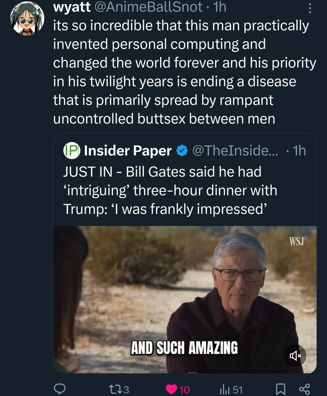Open the @TheInside... handle

pyautogui.click(x=235, y=151)
